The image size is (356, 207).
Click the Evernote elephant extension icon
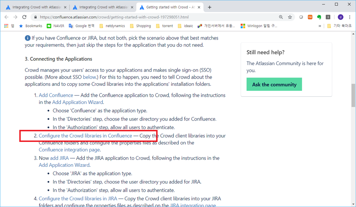pos(319,17)
